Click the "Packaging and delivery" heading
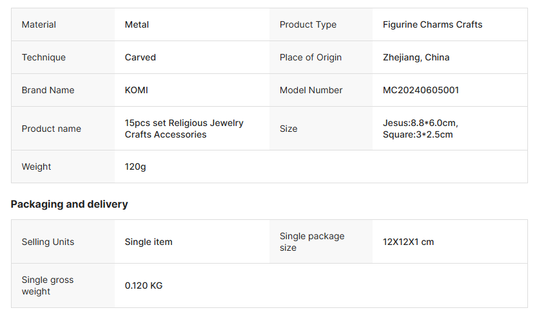 [70, 204]
